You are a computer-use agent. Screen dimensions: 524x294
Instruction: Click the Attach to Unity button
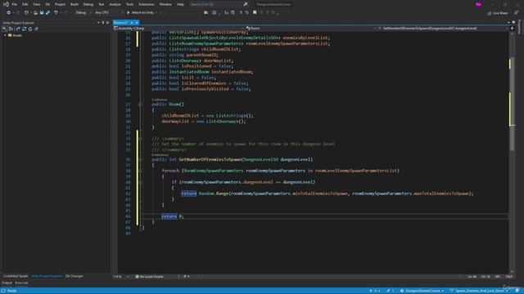click(x=140, y=13)
